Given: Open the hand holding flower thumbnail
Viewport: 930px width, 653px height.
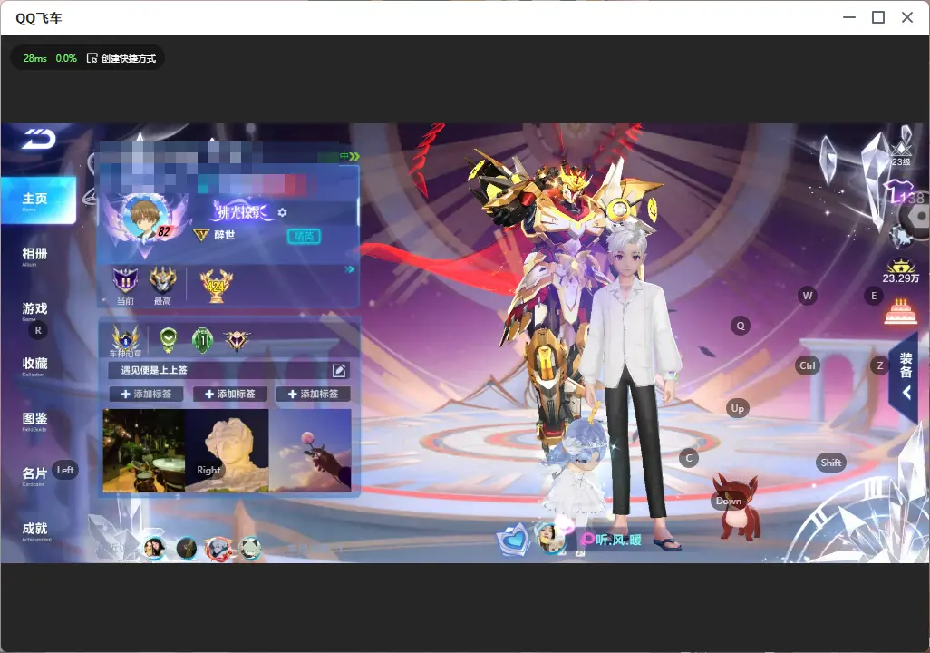Looking at the screenshot, I should pyautogui.click(x=310, y=451).
